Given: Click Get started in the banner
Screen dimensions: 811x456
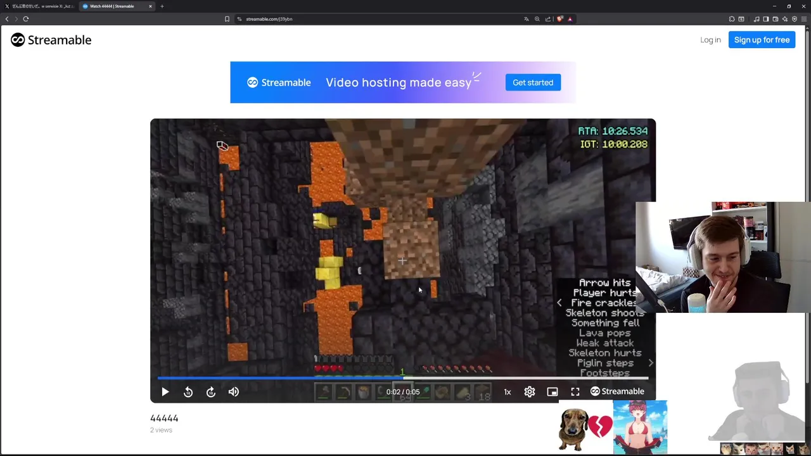Looking at the screenshot, I should tap(533, 82).
